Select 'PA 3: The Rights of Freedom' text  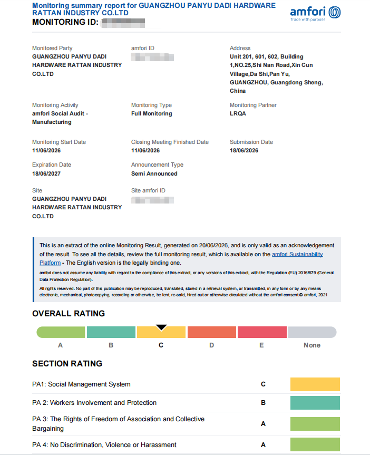(119, 424)
